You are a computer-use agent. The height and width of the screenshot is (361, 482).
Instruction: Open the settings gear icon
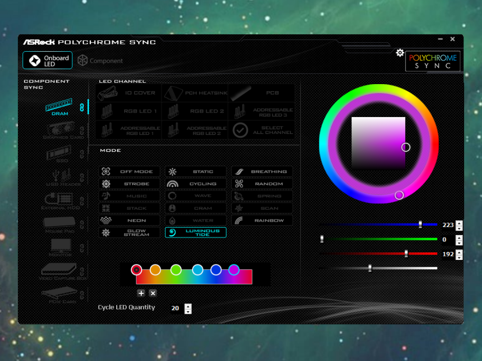(x=400, y=53)
